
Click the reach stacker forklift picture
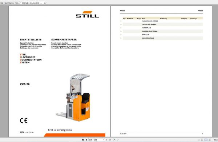click(73, 98)
